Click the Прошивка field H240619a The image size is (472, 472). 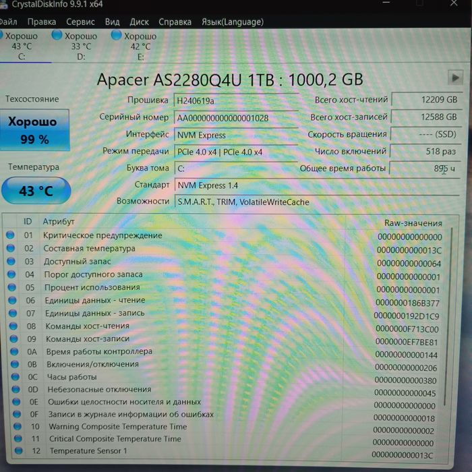click(236, 100)
